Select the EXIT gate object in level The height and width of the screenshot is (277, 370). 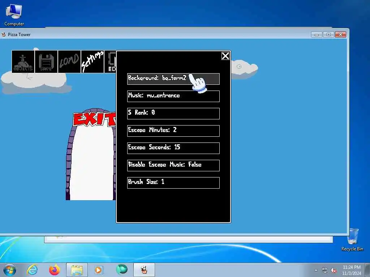point(91,154)
